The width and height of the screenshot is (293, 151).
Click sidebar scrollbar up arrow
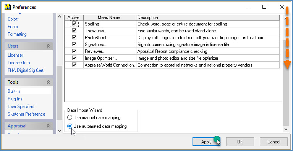[60, 17]
